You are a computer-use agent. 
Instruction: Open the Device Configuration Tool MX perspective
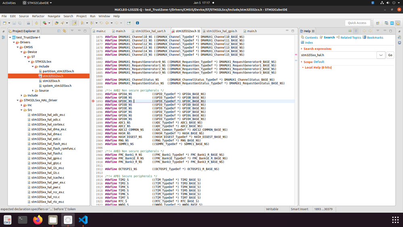[x=392, y=23]
